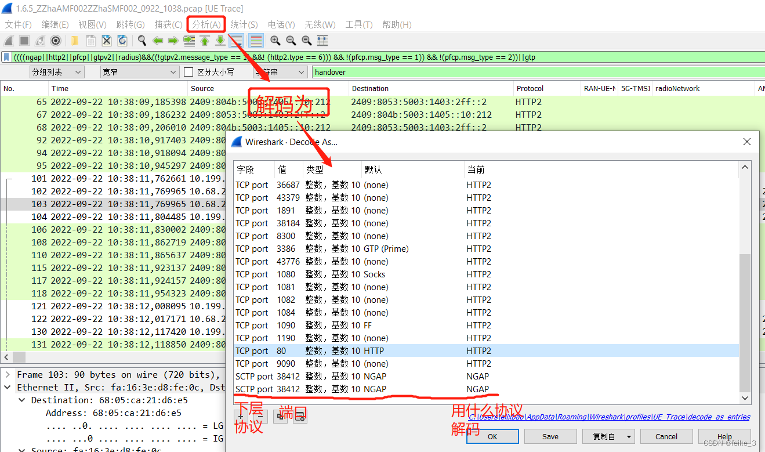765x452 pixels.
Task: Open the 复制自 dropdown button
Action: pos(608,436)
